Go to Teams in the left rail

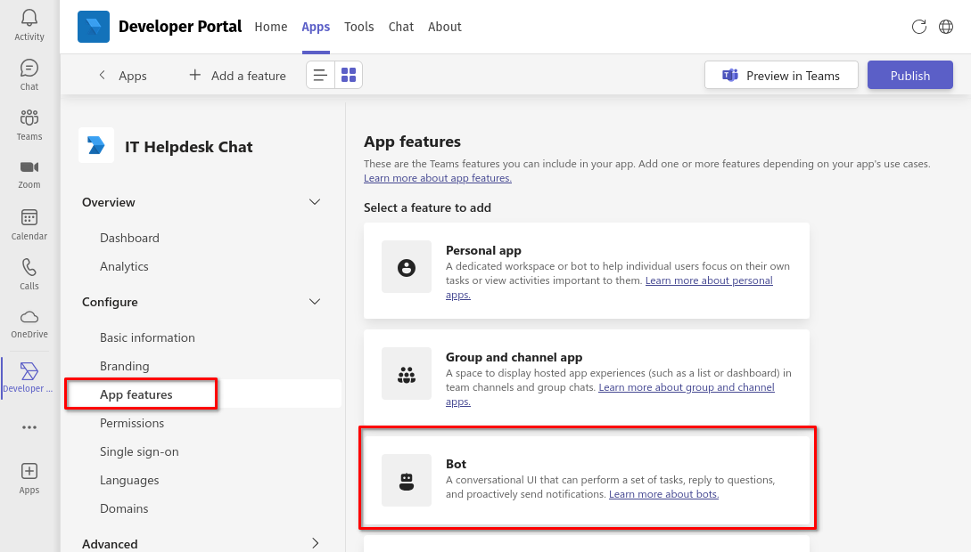tap(29, 125)
